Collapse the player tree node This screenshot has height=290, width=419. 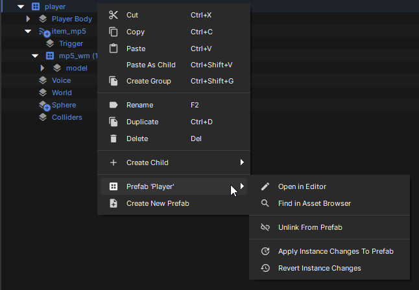(21, 6)
